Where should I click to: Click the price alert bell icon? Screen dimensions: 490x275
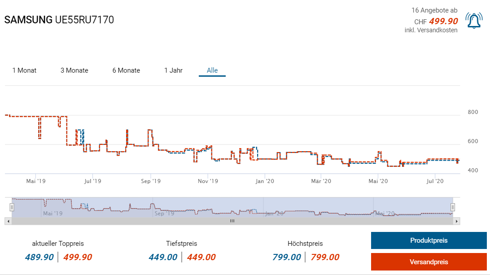click(x=474, y=21)
